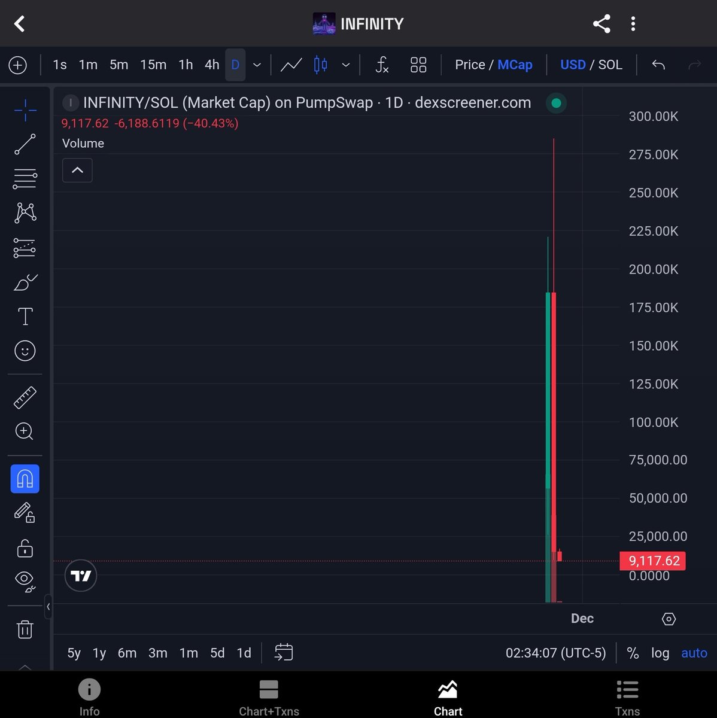This screenshot has height=718, width=717.
Task: Click the INFINITY/SOL symbol title
Action: coord(307,103)
